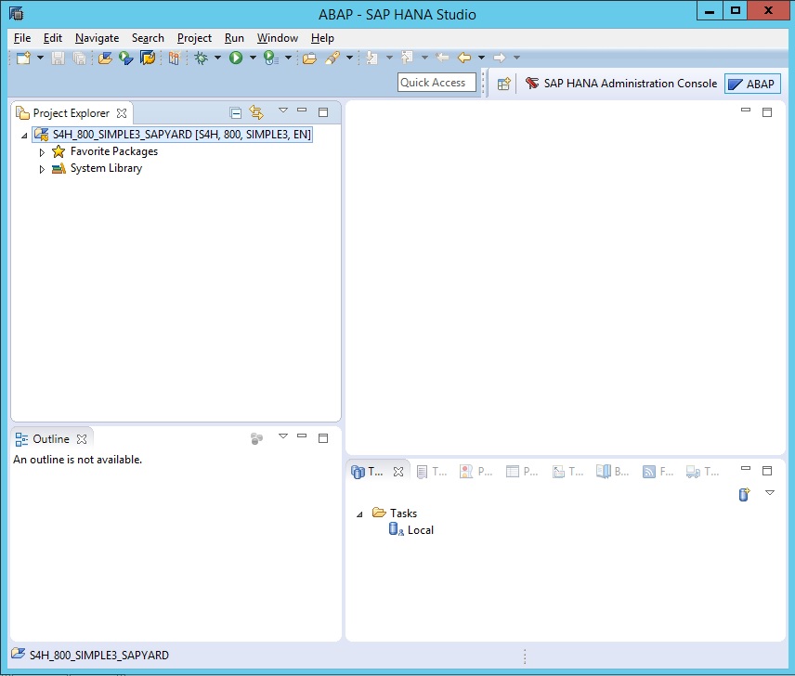This screenshot has width=795, height=676.
Task: Switch to the book-icon B... tab
Action: [613, 472]
